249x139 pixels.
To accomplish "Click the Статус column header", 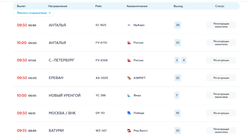I will 220,6.
